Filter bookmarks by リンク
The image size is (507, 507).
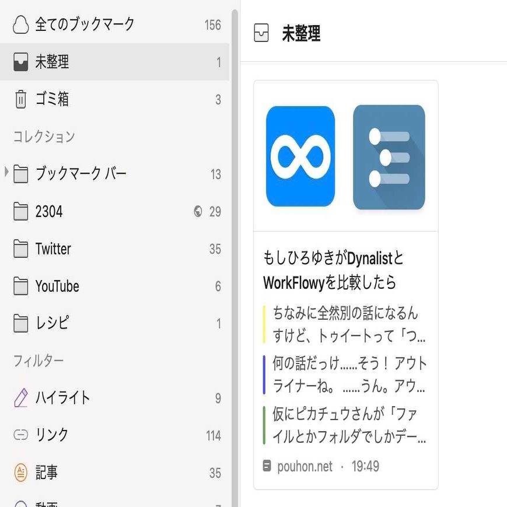click(x=114, y=435)
